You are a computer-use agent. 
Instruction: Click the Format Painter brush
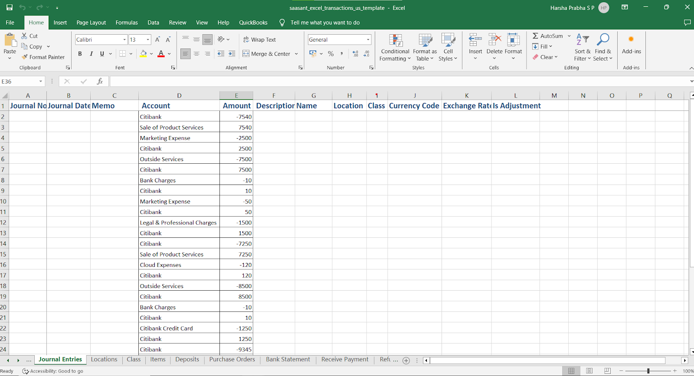point(43,57)
